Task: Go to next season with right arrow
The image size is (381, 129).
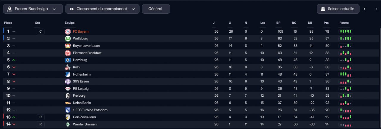Action: 377,9
